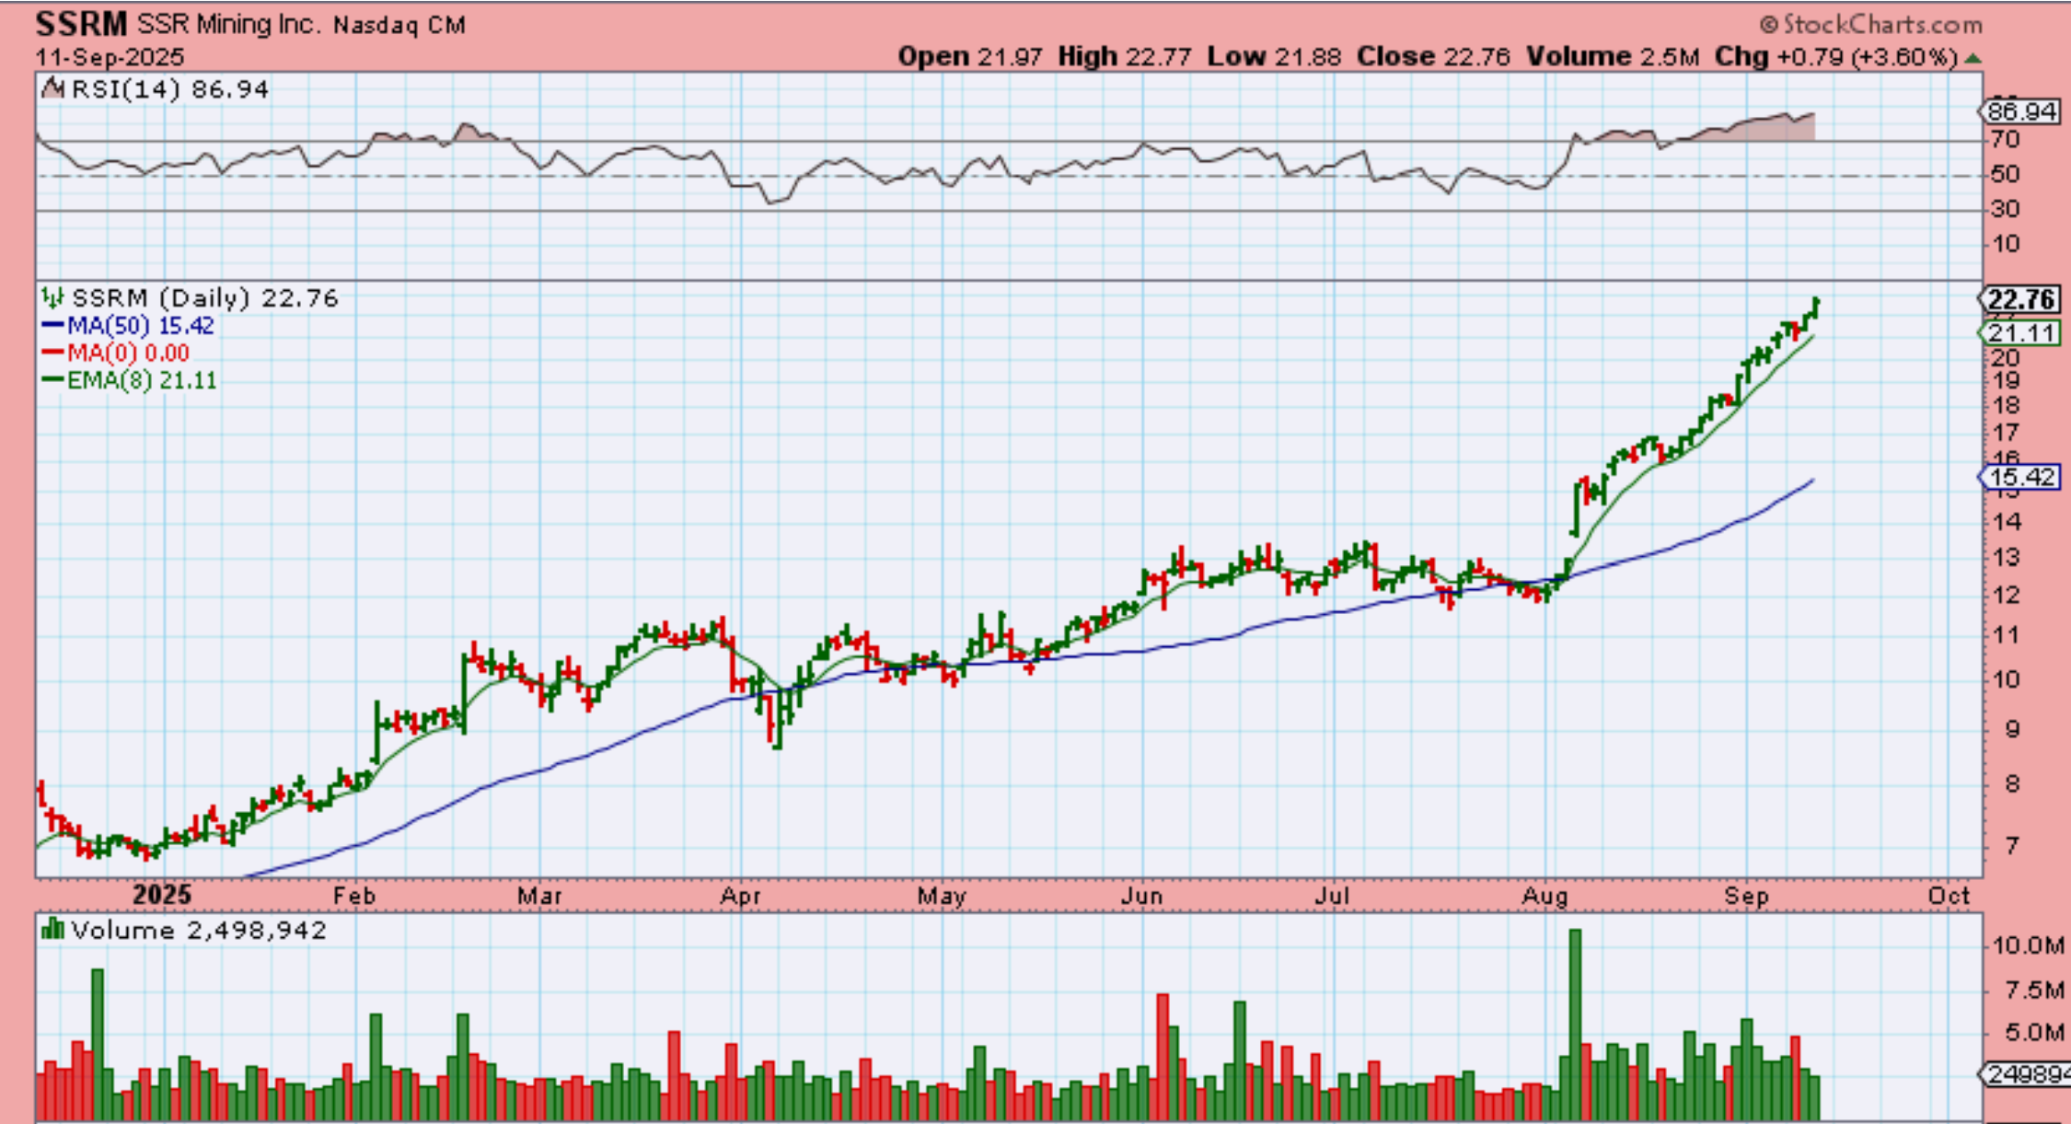Click the 22.76 last price tag
2071x1124 pixels.
pos(2019,299)
